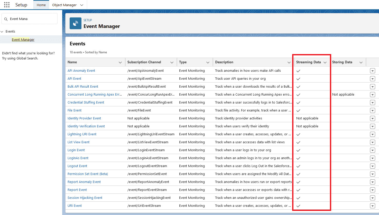
Task: Click the Quick Find search box
Action: (30, 19)
